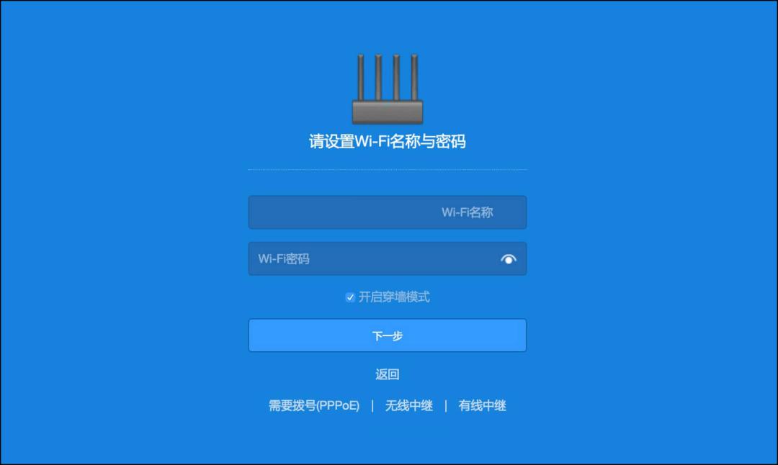Click the 下一步 button
The height and width of the screenshot is (465, 778).
[388, 335]
